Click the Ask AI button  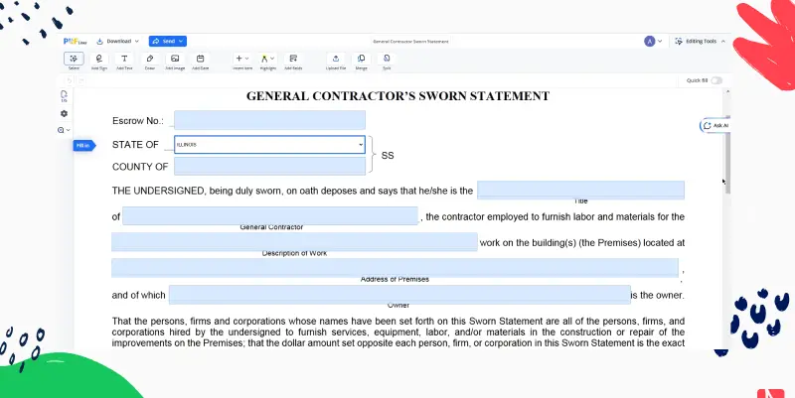715,126
